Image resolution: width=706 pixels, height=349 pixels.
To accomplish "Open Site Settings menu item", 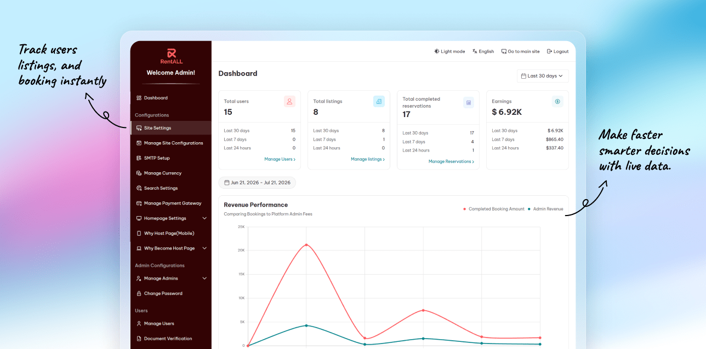I will tap(170, 128).
